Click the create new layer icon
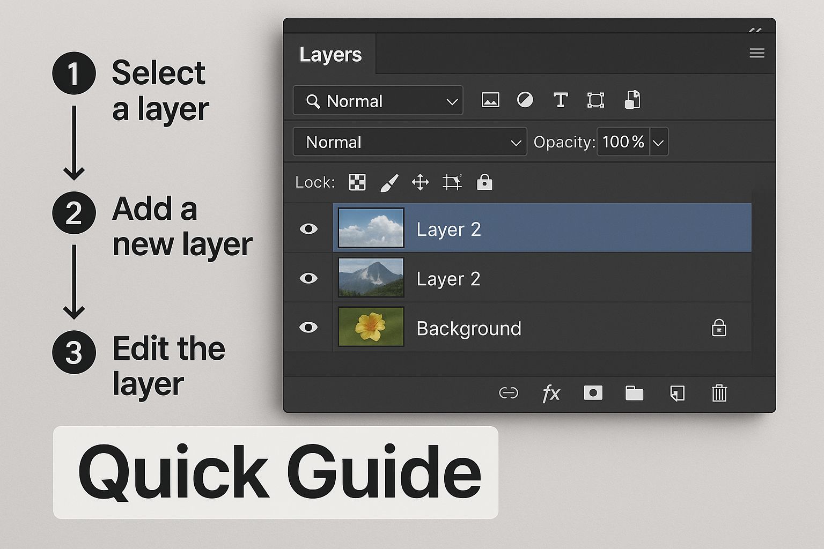The width and height of the screenshot is (824, 549). click(x=677, y=393)
